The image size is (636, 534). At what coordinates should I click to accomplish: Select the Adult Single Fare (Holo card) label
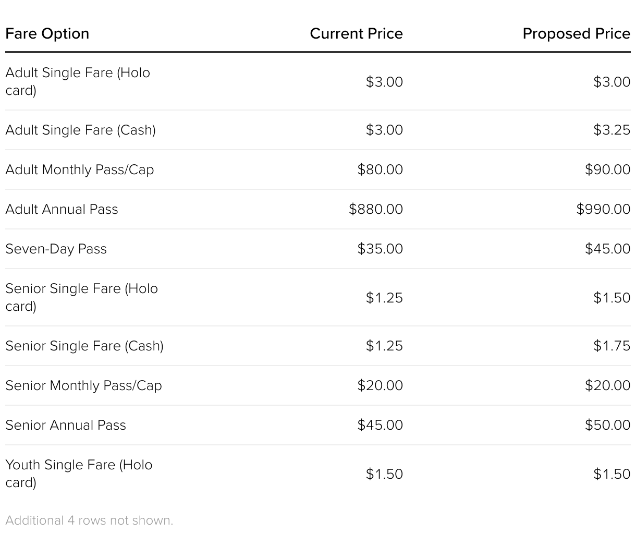78,81
